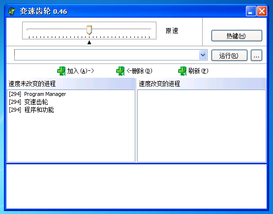Click the green plus icon beside 删除(D)
Screen dimensions: 273x214
coord(121,71)
